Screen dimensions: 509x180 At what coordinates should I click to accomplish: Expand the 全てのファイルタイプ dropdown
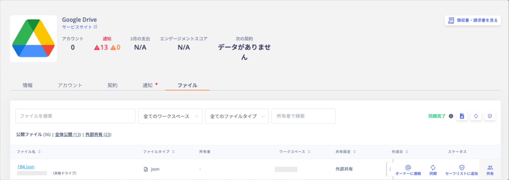(237, 116)
